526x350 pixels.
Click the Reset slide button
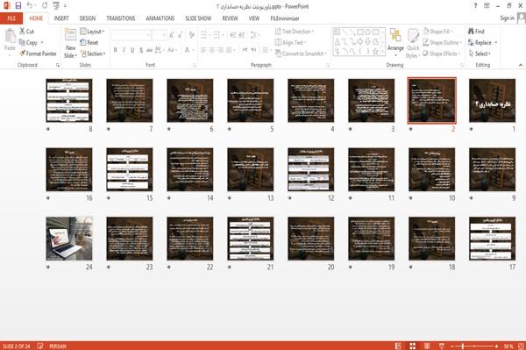tap(89, 43)
